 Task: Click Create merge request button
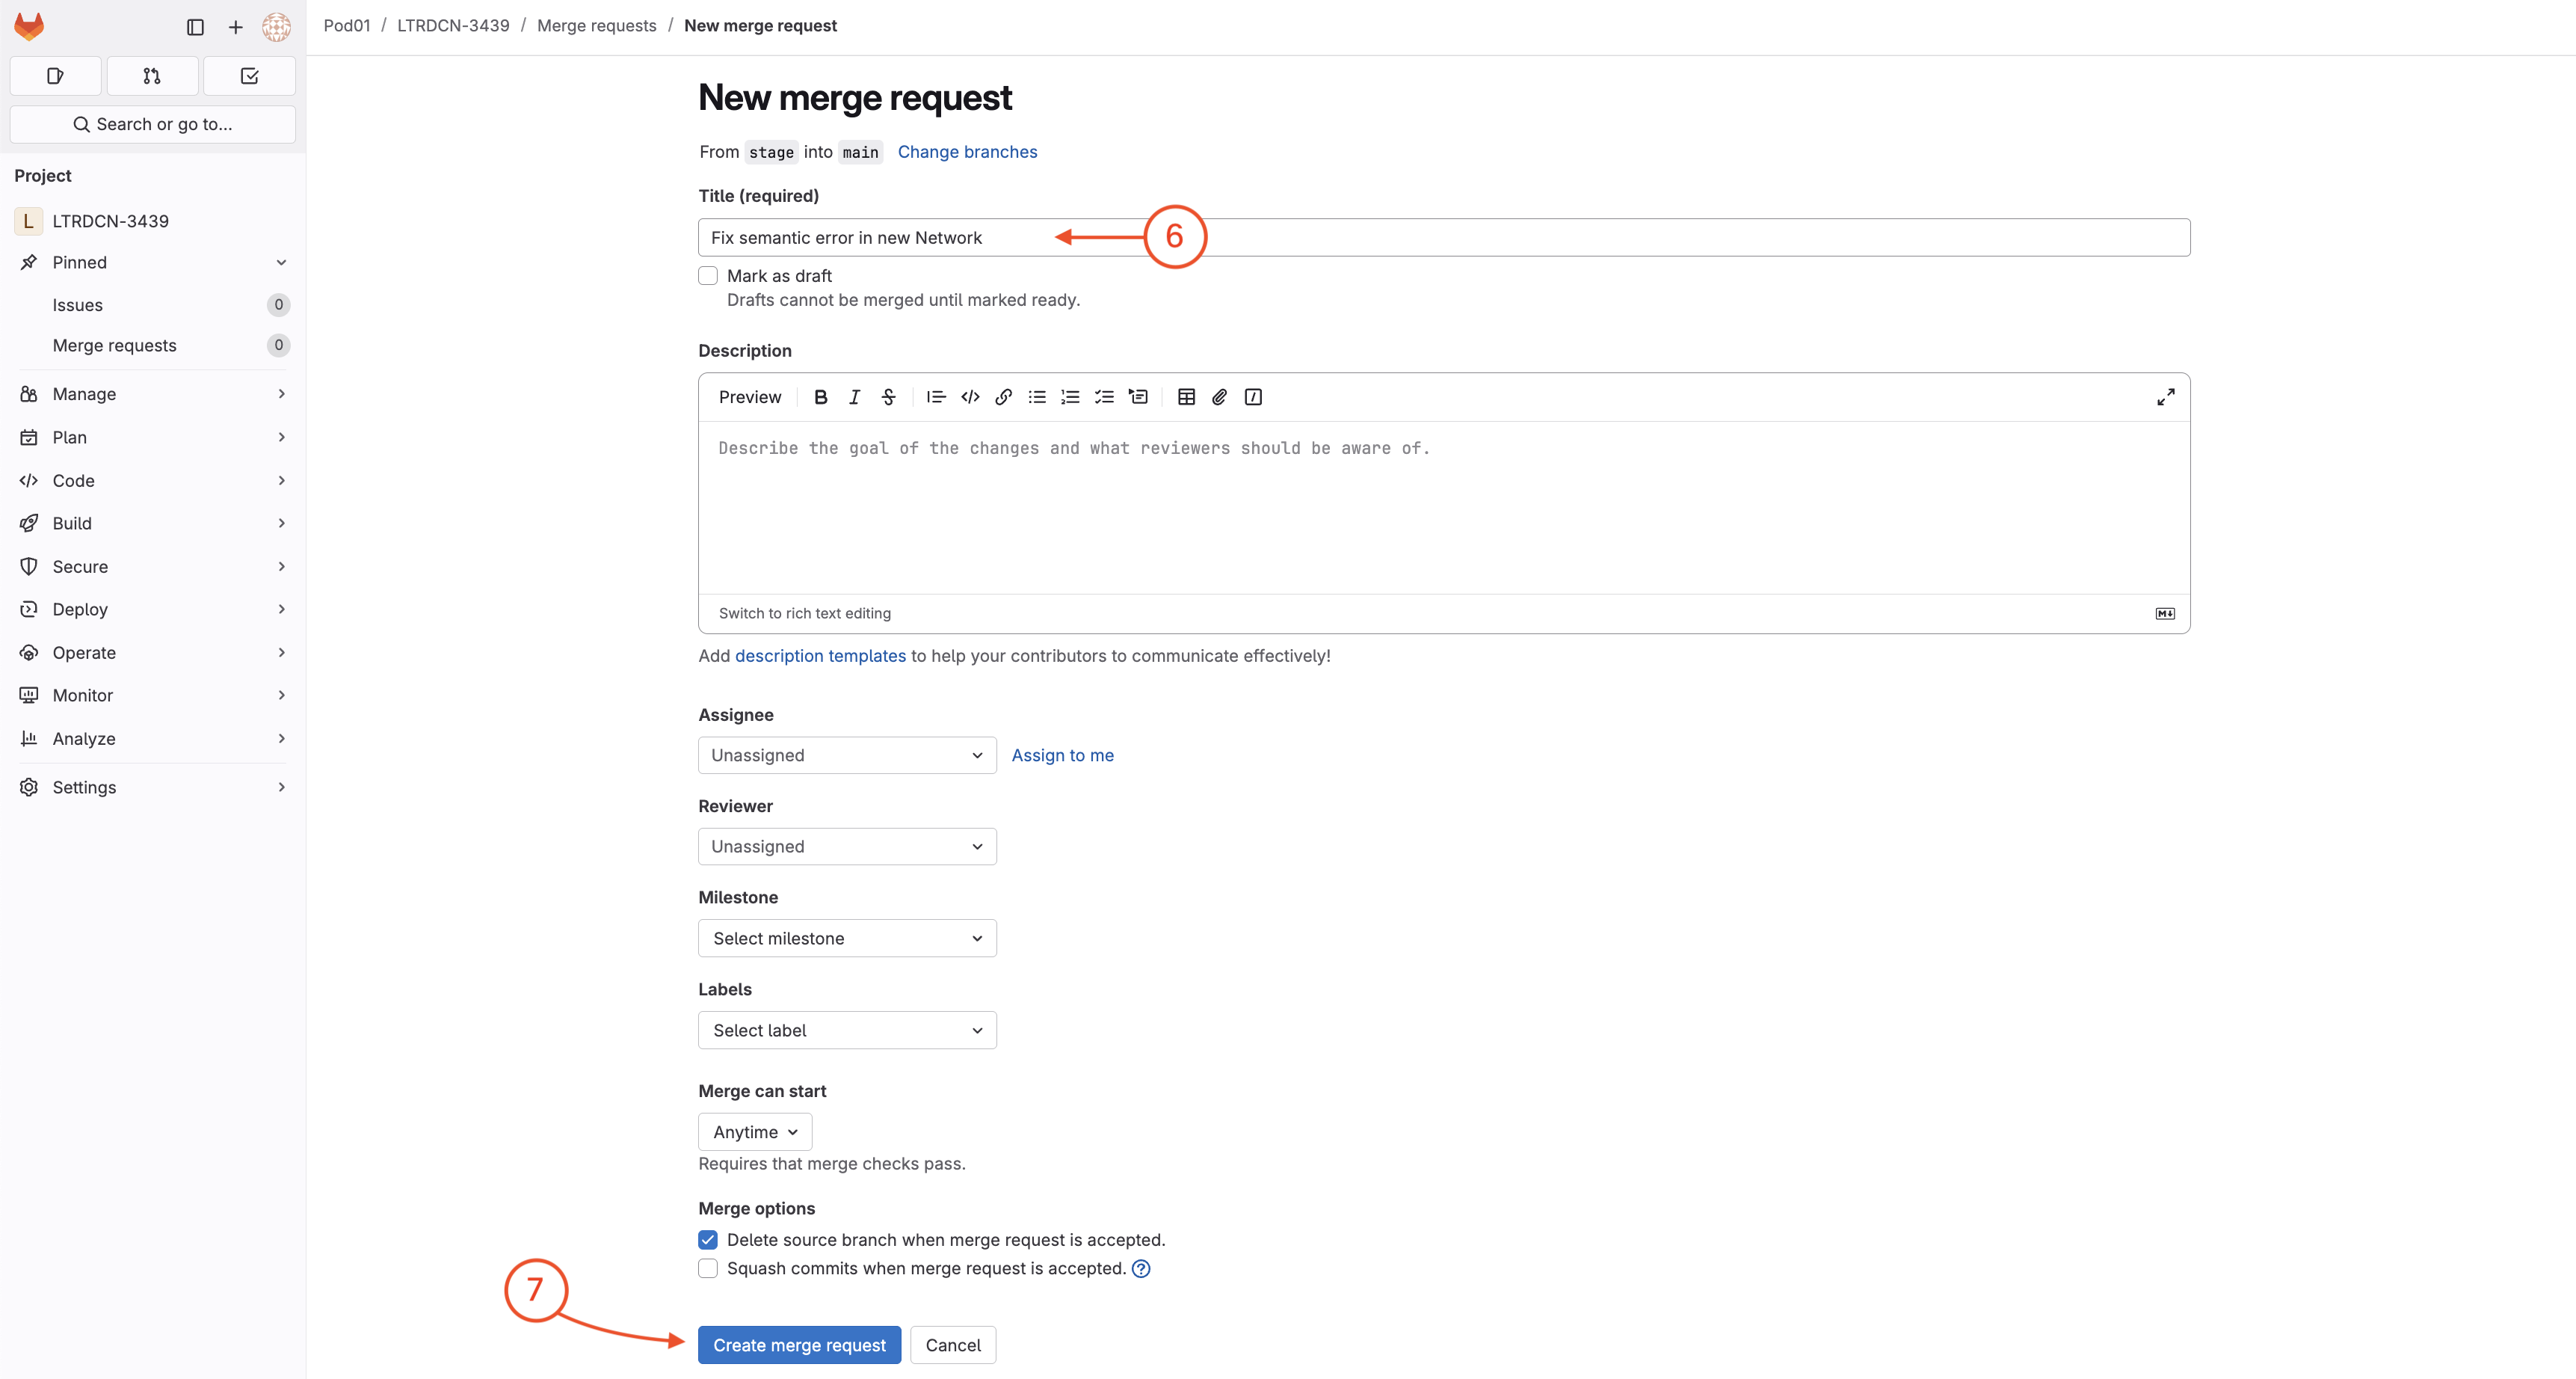tap(799, 1345)
